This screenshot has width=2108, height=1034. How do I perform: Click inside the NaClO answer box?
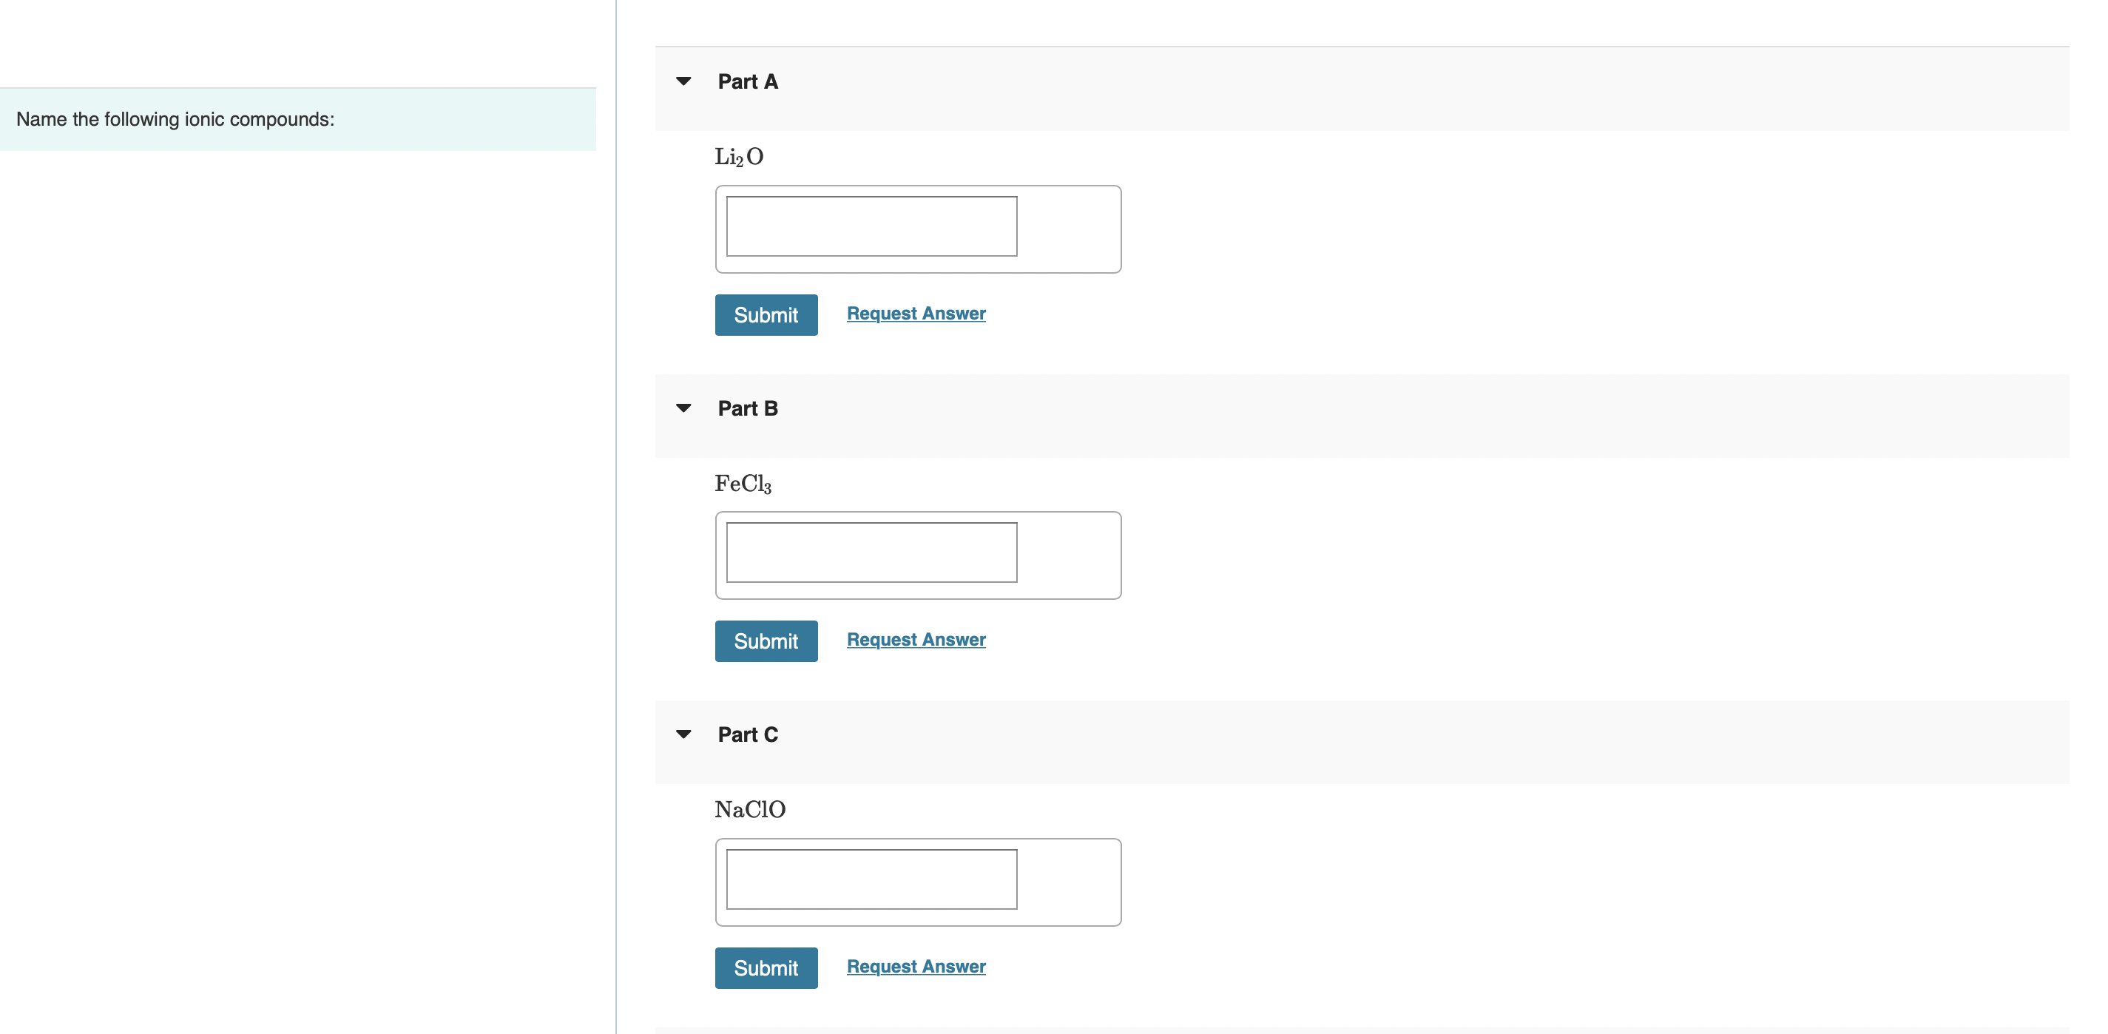coord(870,879)
